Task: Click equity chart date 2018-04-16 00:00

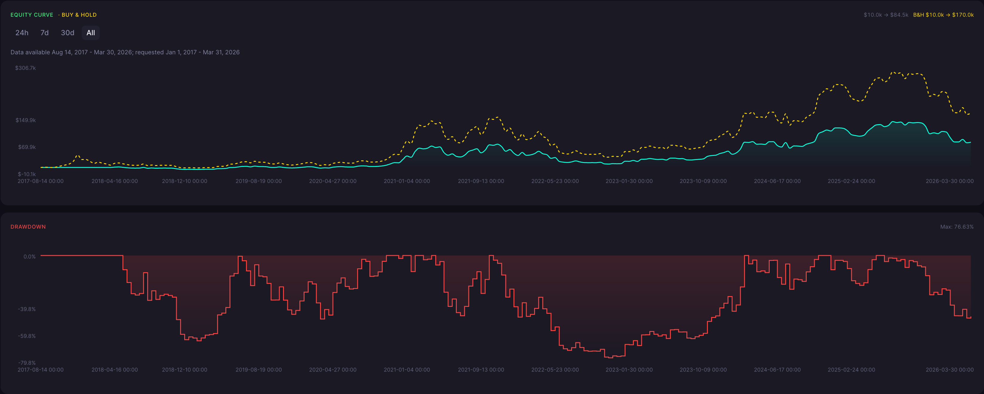Action: tap(115, 181)
